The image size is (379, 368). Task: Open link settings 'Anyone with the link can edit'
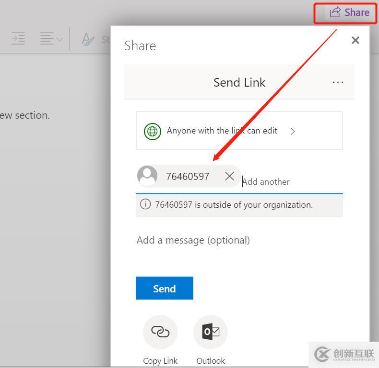[x=239, y=131]
